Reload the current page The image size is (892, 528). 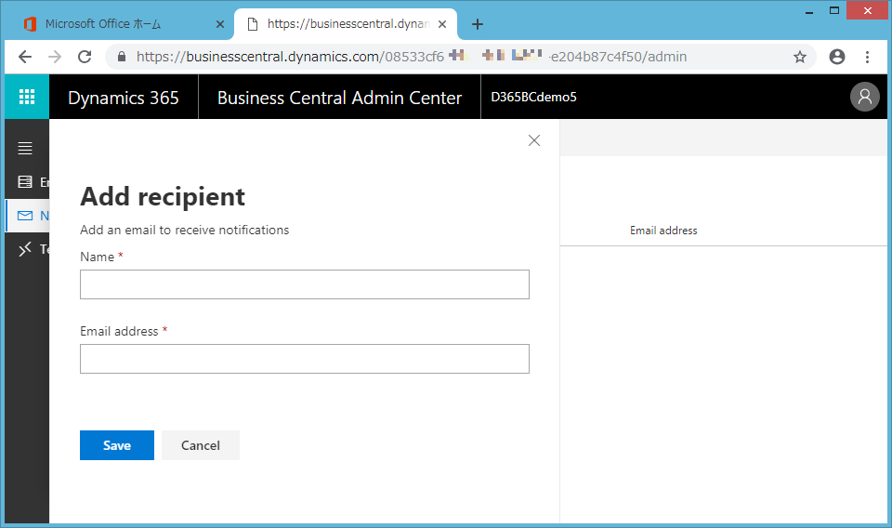coord(85,57)
